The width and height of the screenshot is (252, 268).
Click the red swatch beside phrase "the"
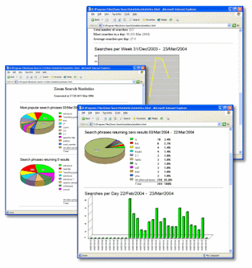(131, 143)
